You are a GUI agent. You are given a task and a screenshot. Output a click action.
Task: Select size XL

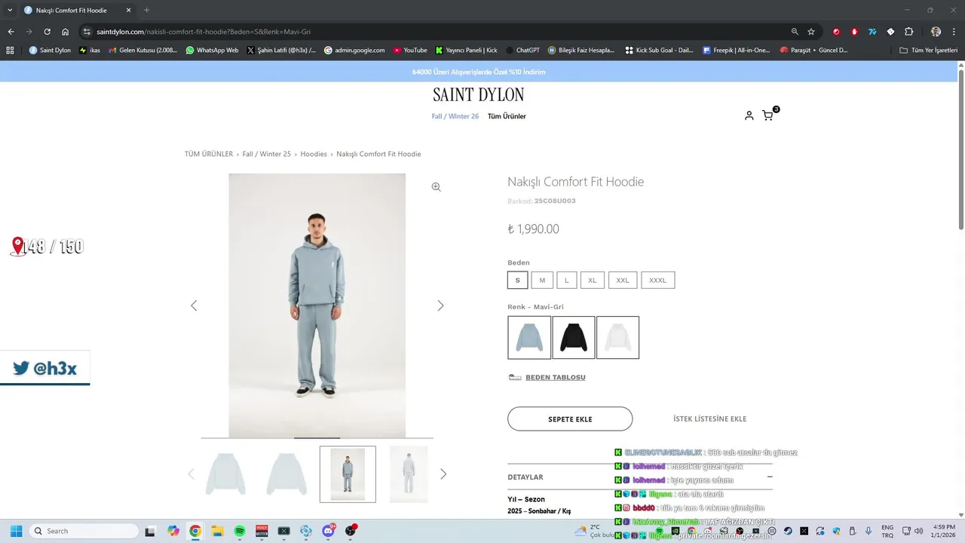[593, 280]
